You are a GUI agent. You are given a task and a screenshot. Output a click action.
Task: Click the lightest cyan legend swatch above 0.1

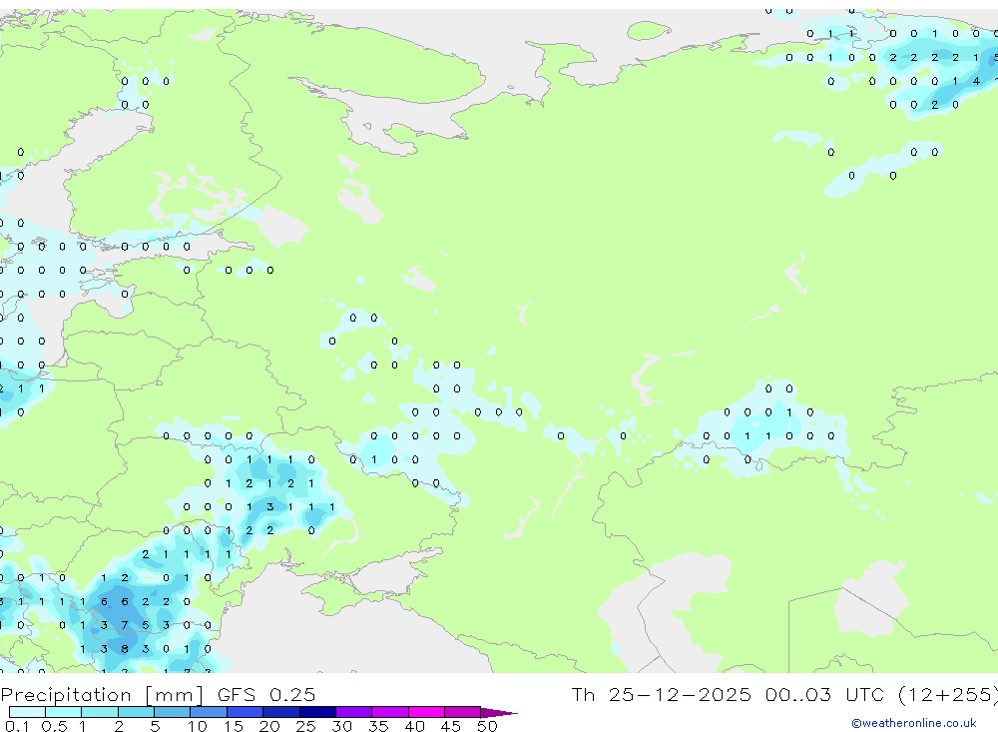pos(27,712)
